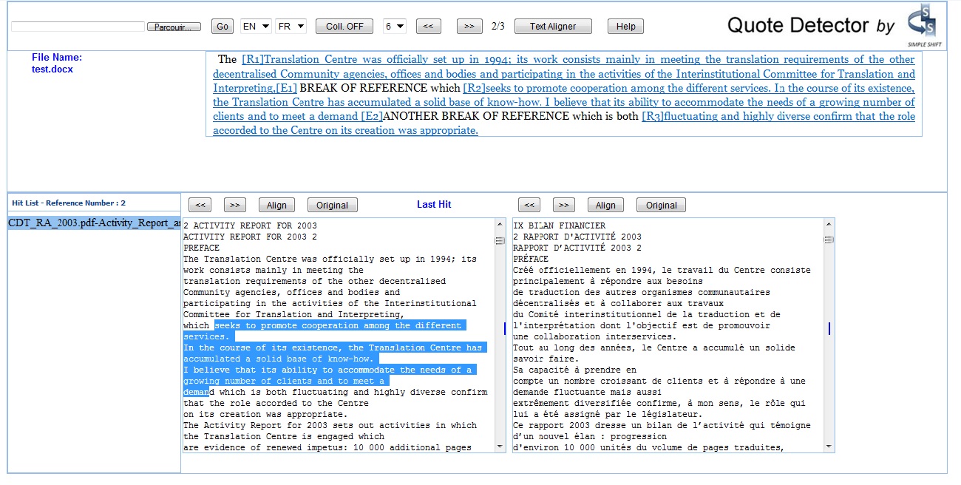Click Align above the English text pane
Screen dimensions: 961x485
click(276, 206)
